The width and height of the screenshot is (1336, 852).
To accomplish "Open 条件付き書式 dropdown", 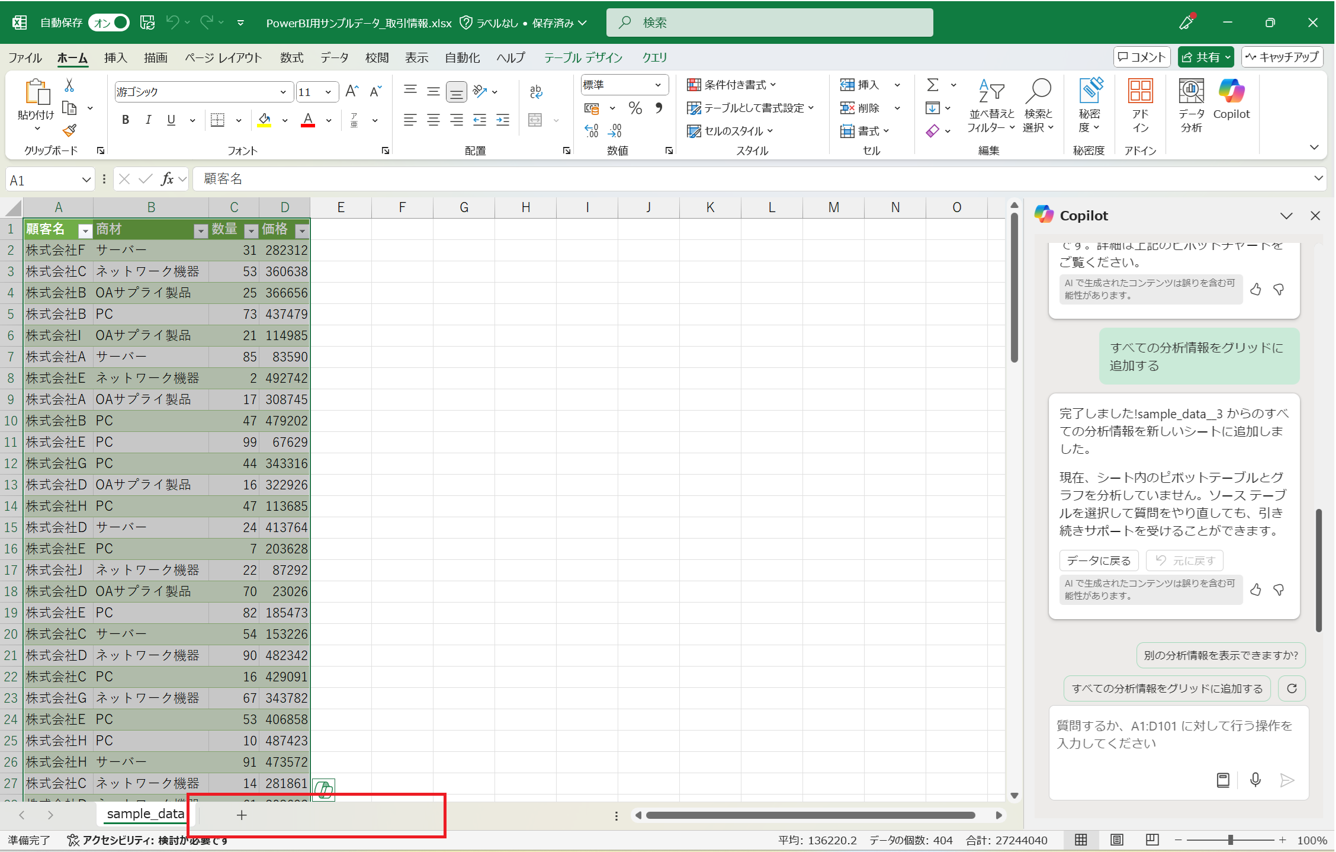I will 731,85.
